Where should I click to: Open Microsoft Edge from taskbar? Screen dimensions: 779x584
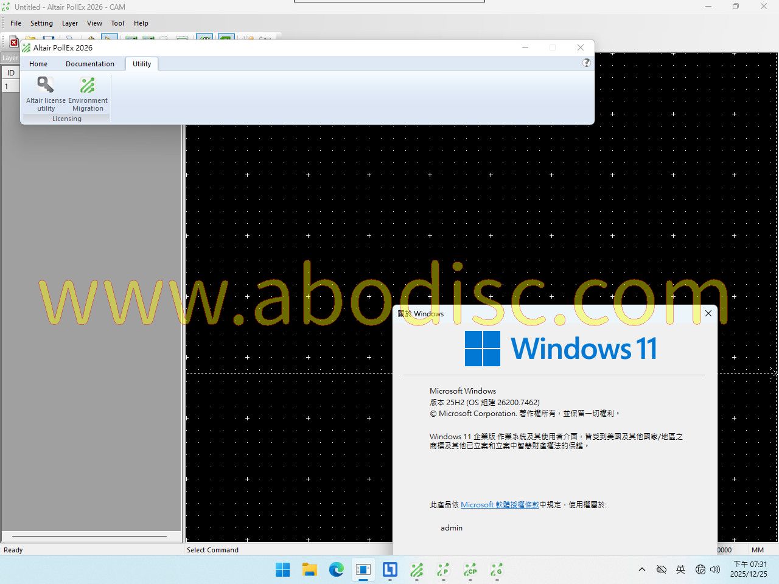coord(337,570)
